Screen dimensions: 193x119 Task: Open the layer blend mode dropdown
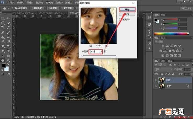click(x=163, y=69)
